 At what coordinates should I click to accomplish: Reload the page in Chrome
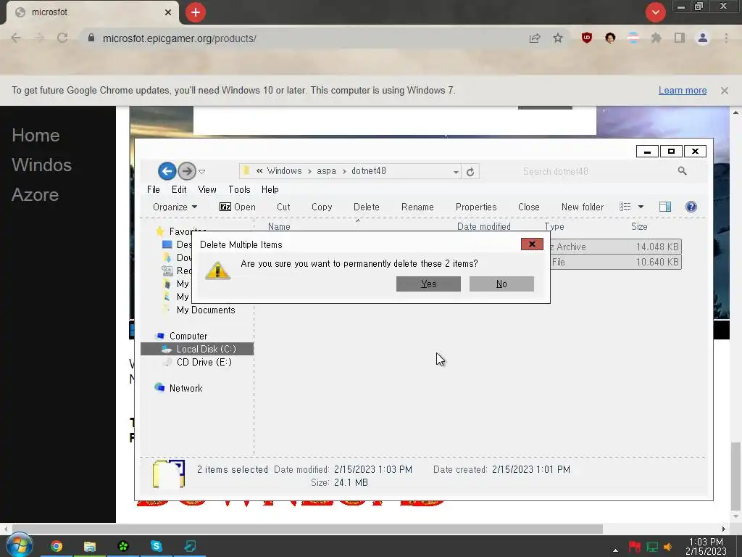coord(62,38)
